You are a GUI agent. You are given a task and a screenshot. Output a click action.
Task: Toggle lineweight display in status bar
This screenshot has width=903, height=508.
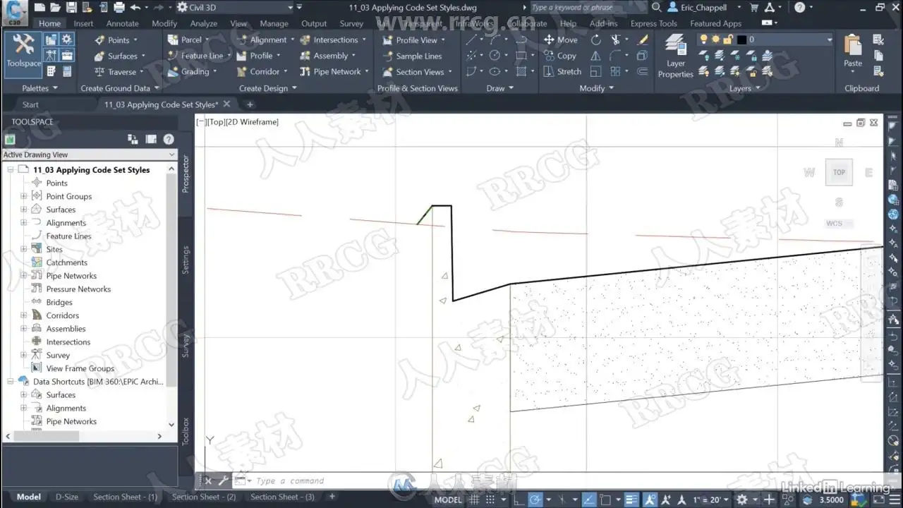point(631,500)
